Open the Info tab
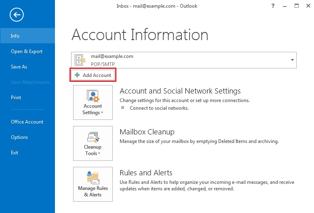314x213 pixels. (27, 36)
